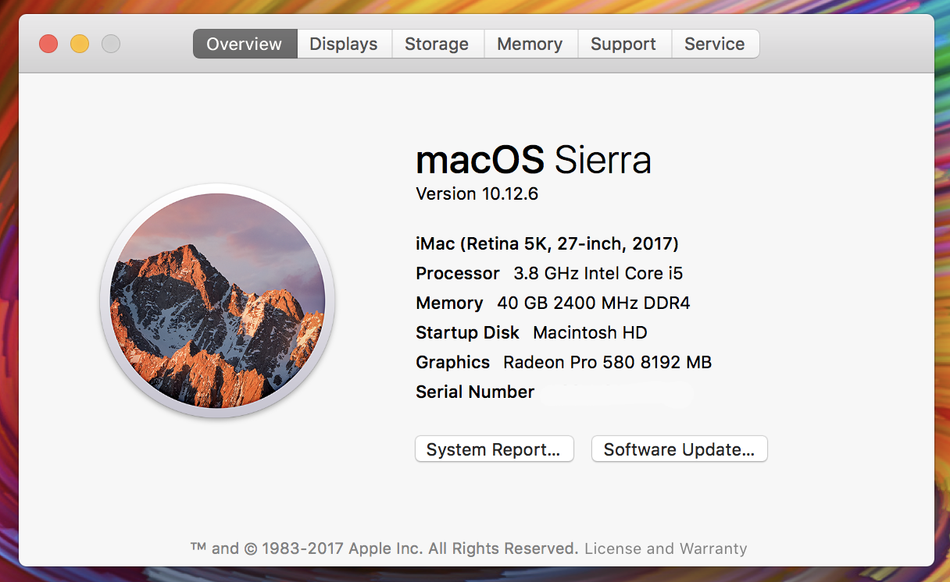Click the Startup Disk label
950x582 pixels.
click(x=467, y=332)
